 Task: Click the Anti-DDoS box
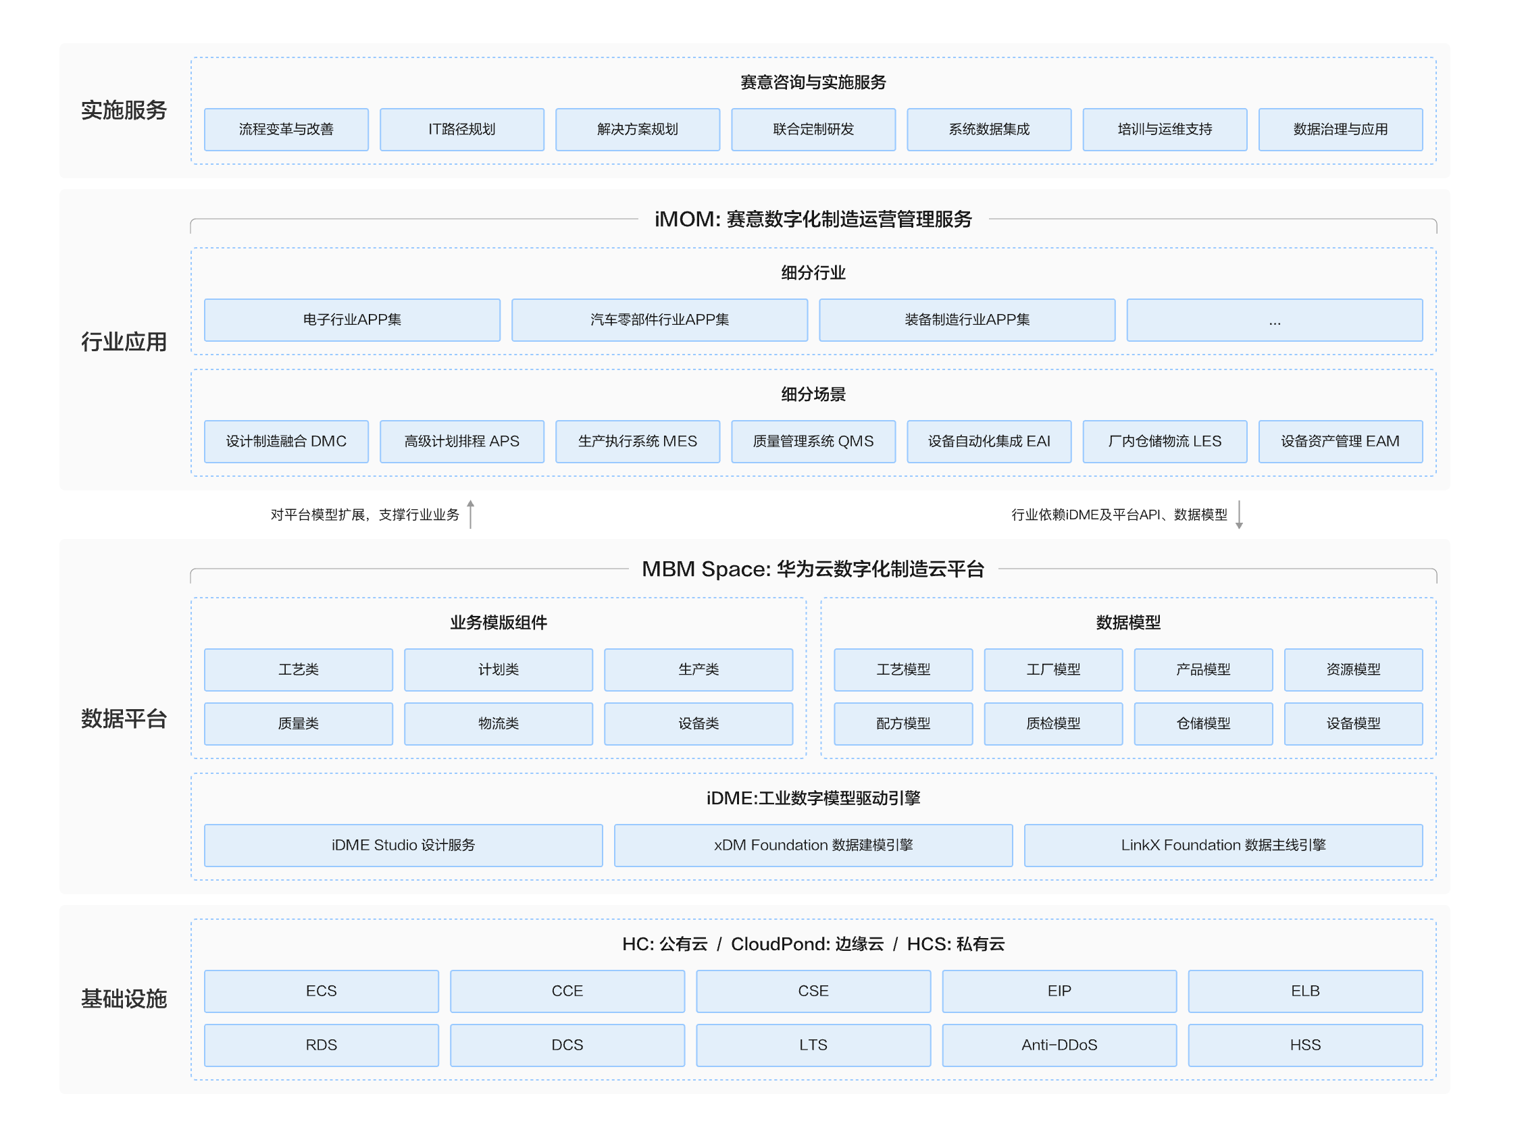tap(1059, 1045)
